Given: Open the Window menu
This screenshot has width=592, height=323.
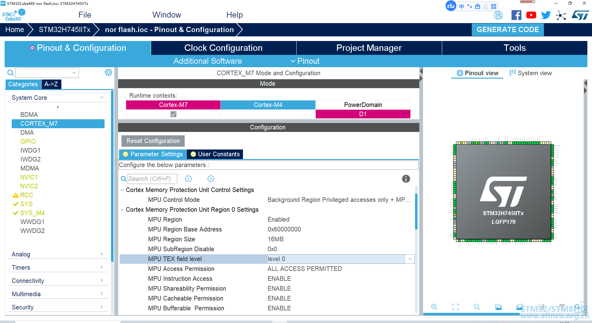Looking at the screenshot, I should click(166, 15).
